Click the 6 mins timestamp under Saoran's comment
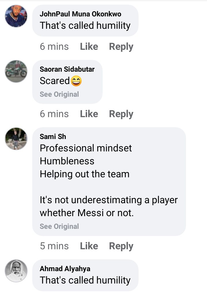The height and width of the screenshot is (293, 207). [x=54, y=114]
